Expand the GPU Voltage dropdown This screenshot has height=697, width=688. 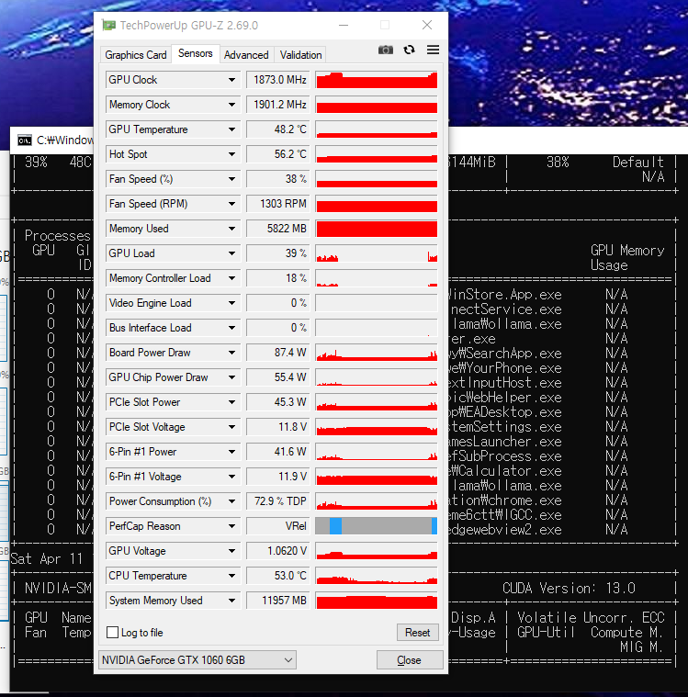click(231, 551)
